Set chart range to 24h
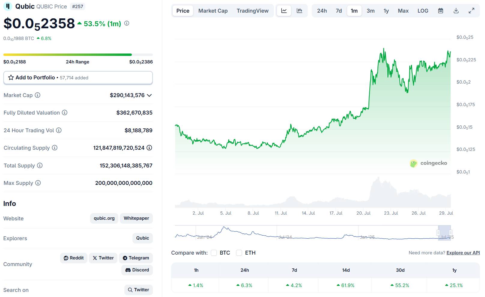 pos(322,11)
